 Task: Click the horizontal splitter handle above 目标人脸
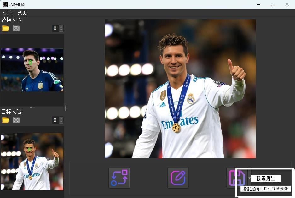[x=32, y=107]
